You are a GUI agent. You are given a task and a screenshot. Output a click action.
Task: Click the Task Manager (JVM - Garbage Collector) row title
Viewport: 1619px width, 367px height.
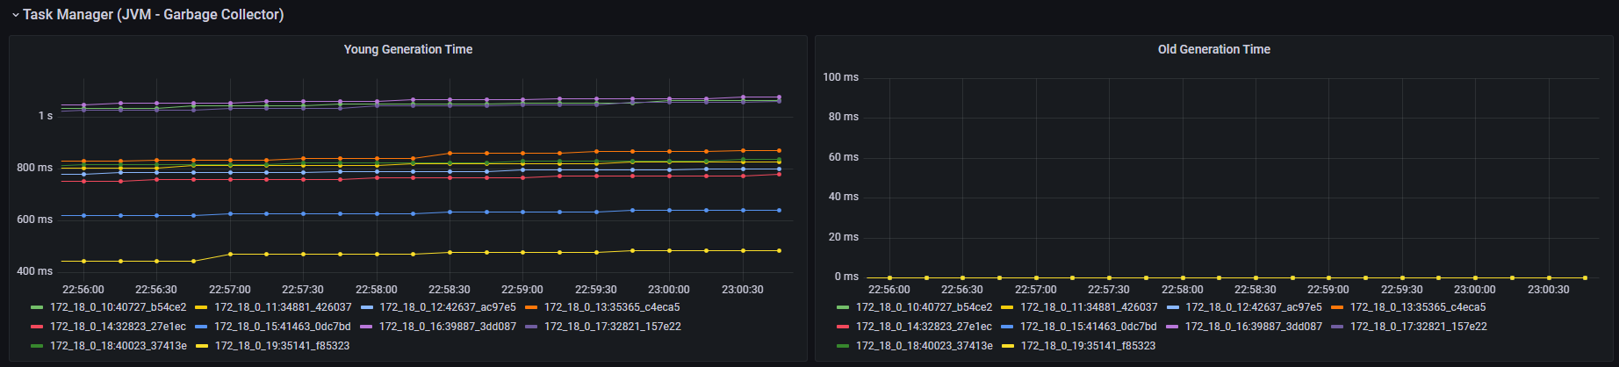point(153,15)
